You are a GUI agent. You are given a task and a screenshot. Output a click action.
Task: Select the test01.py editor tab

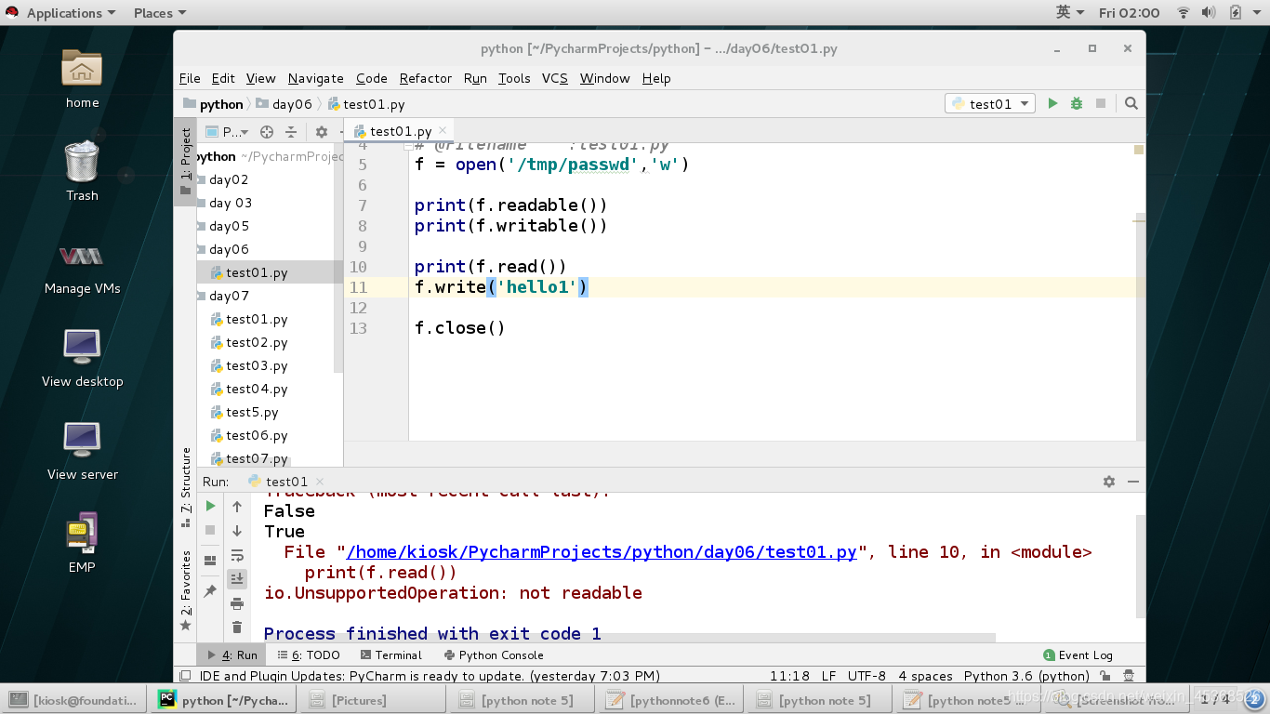(400, 131)
